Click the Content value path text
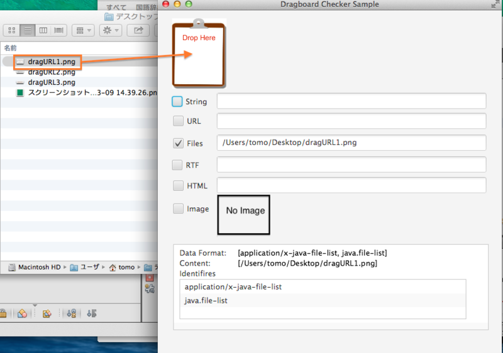 (307, 263)
